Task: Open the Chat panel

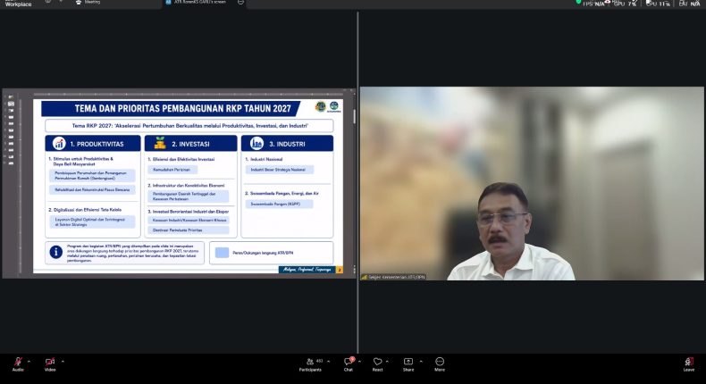Action: coord(348,364)
